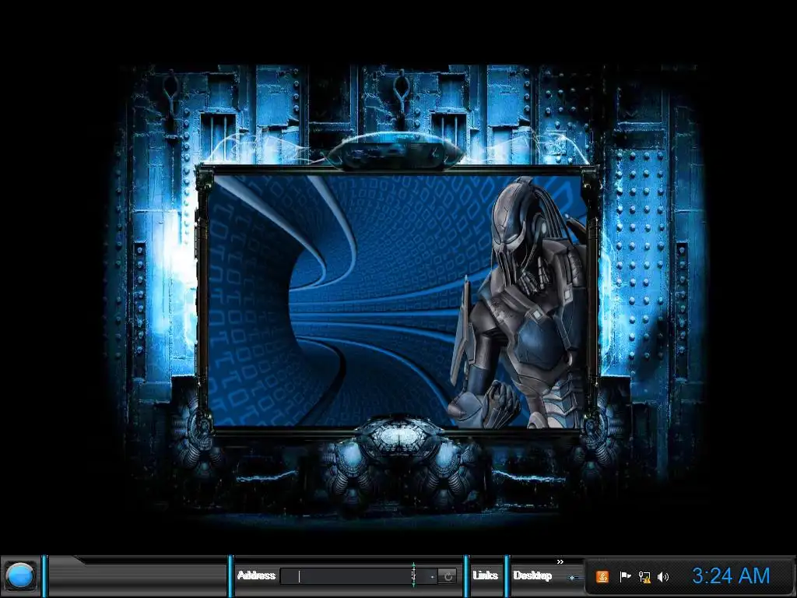
Task: Open the Links toolbar
Action: point(485,575)
